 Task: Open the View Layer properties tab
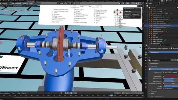tap(146, 58)
